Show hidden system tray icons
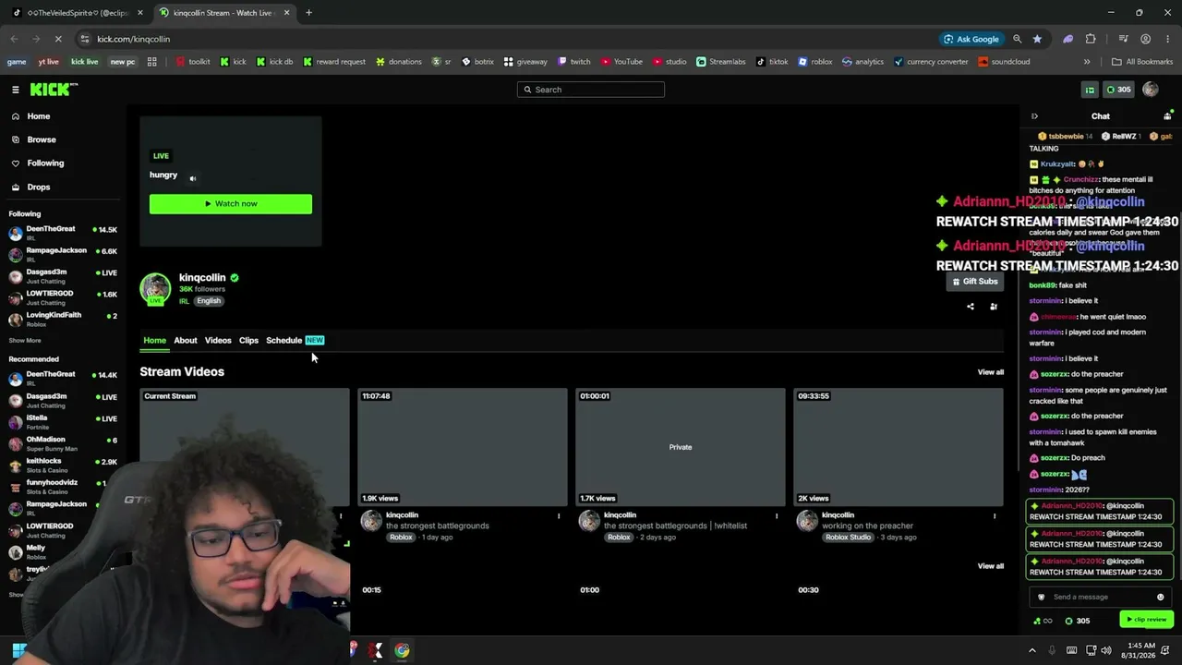The width and height of the screenshot is (1182, 665). coord(1032,650)
